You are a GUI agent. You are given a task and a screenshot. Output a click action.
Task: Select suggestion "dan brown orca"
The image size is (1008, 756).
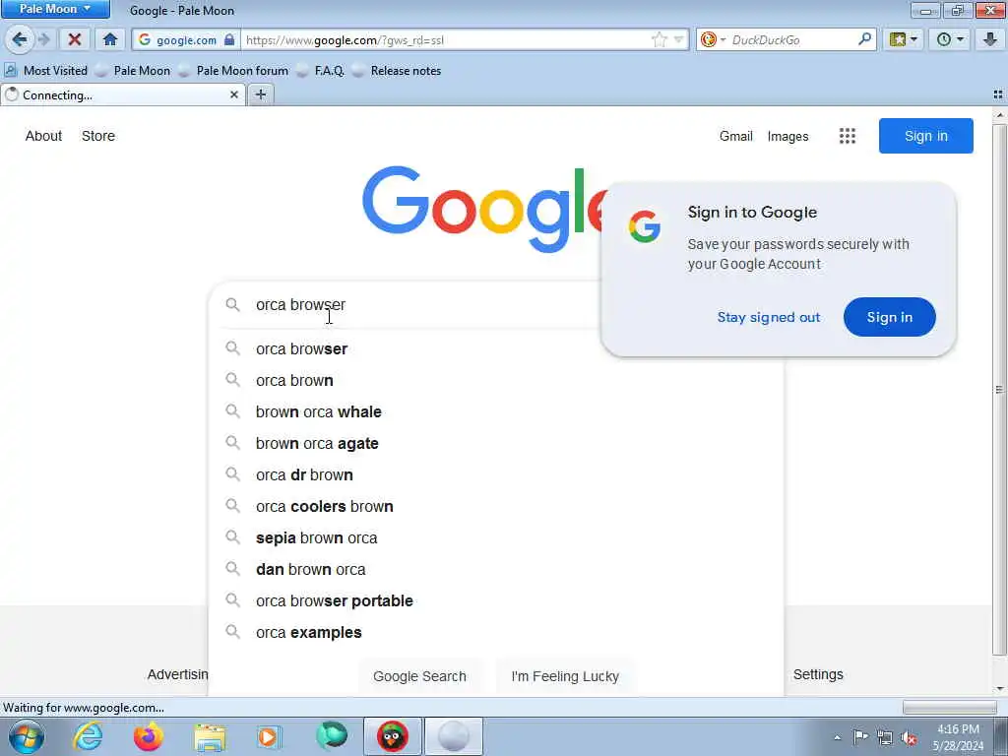tap(496, 570)
